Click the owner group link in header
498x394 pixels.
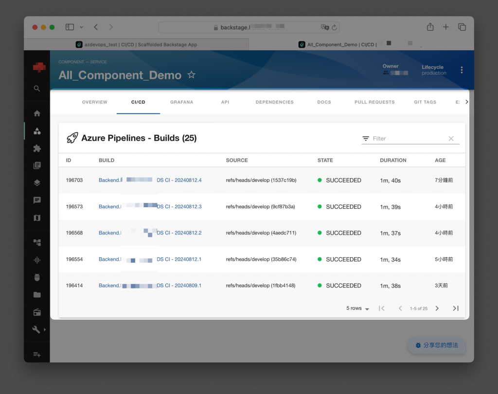click(x=395, y=73)
